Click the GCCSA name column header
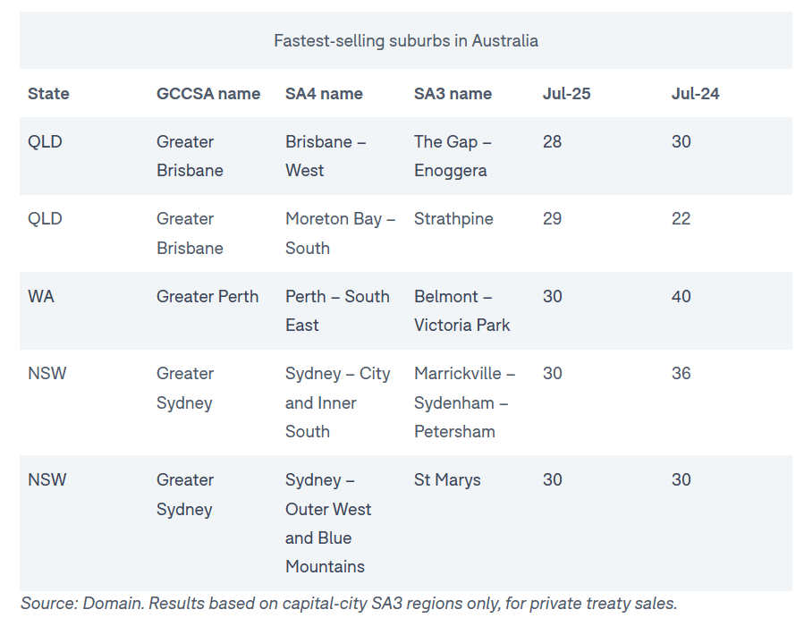 point(208,93)
